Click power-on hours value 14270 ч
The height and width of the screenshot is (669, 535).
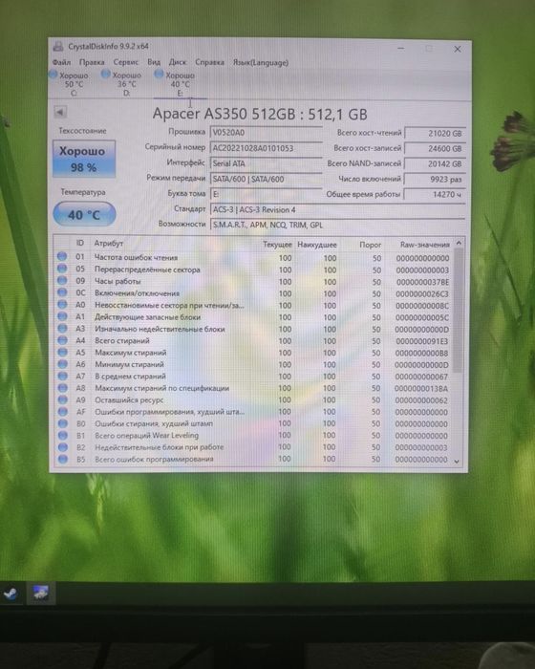point(436,195)
